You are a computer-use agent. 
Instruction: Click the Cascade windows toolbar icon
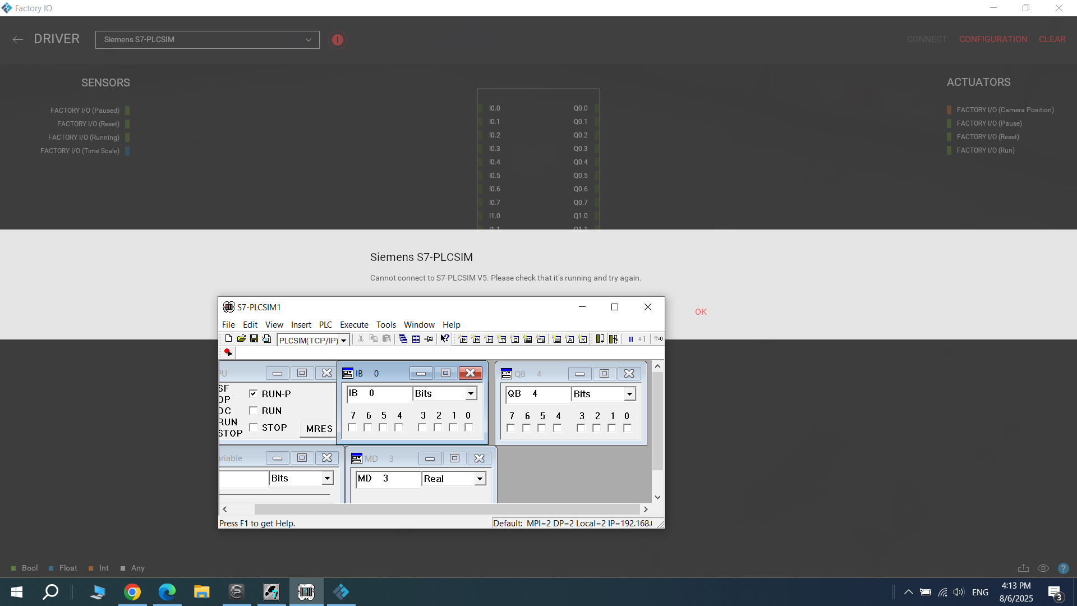pos(403,339)
